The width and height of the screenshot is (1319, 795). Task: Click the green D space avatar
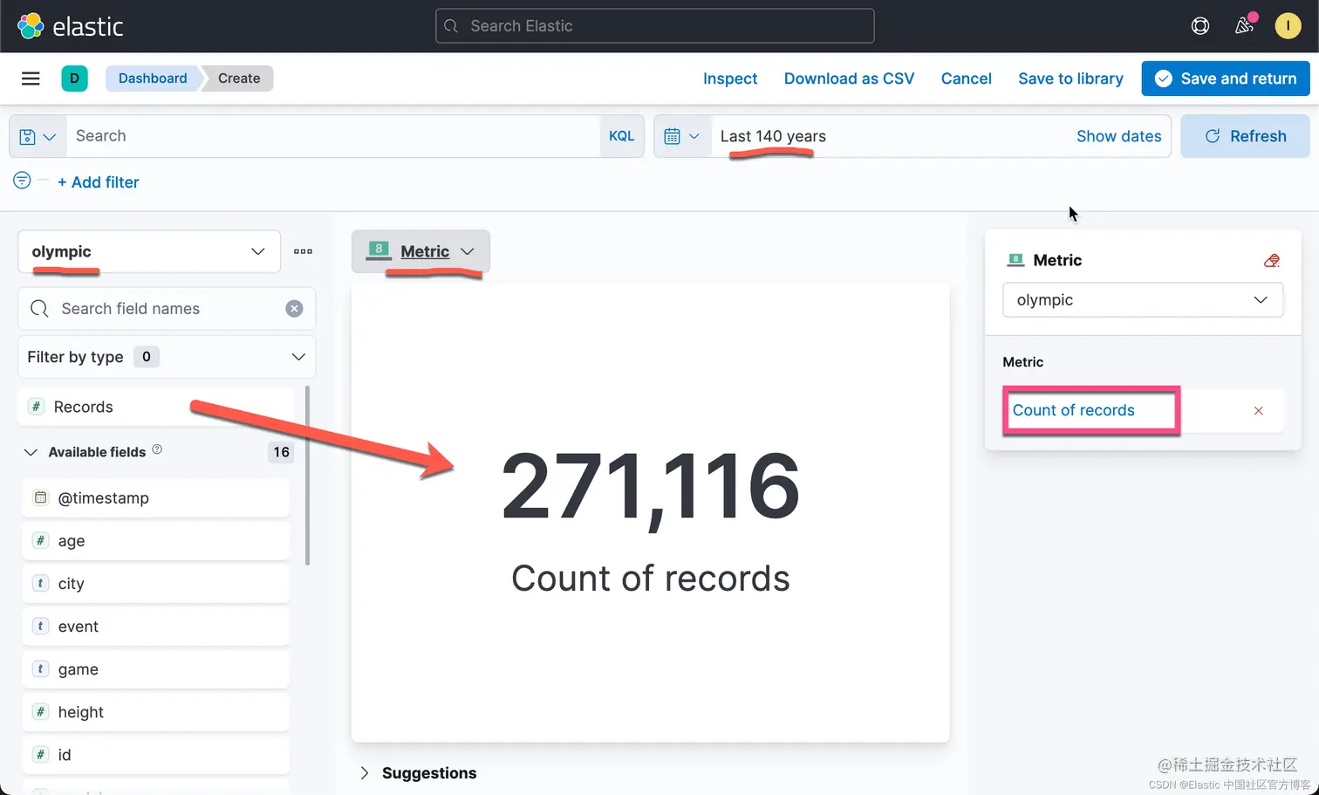pyautogui.click(x=74, y=79)
